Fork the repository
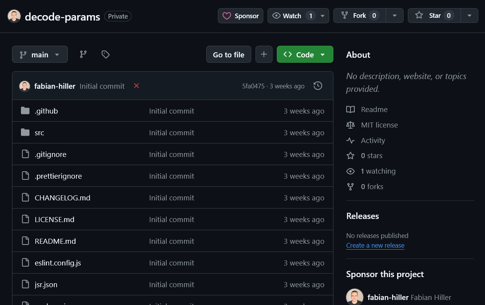The width and height of the screenshot is (485, 305). (x=359, y=16)
